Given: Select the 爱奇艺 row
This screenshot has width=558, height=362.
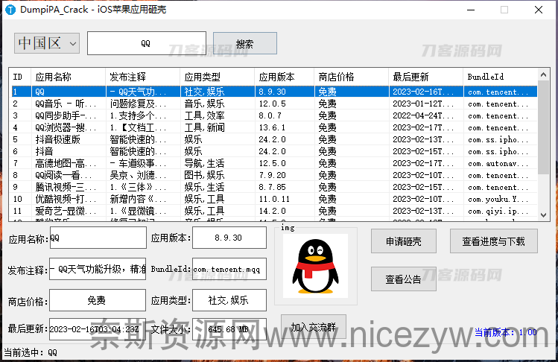Looking at the screenshot, I should pos(274,211).
